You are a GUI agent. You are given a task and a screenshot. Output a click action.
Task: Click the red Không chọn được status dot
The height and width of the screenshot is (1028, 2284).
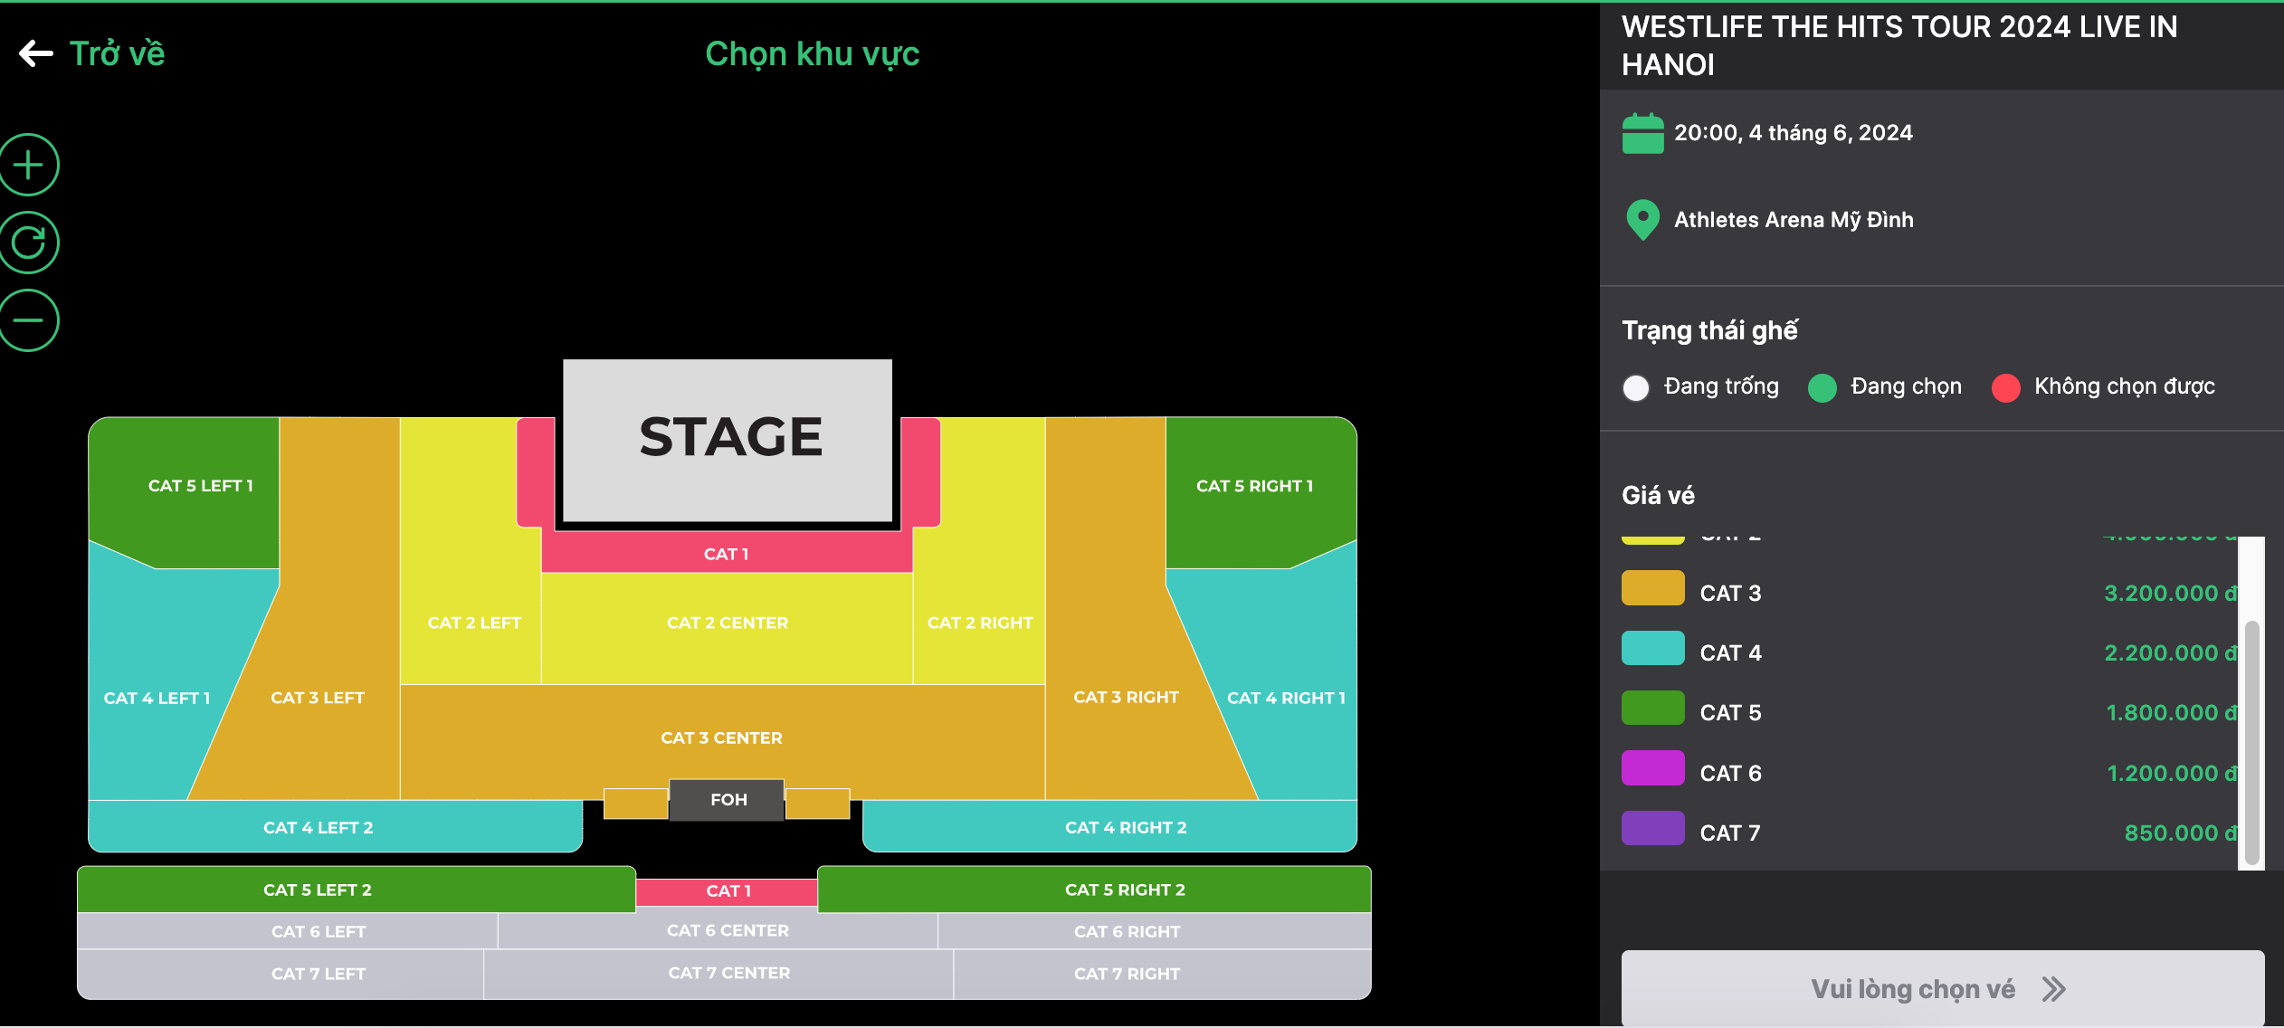pyautogui.click(x=2005, y=387)
